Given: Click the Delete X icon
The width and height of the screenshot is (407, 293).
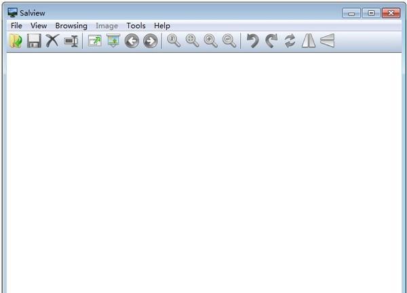Looking at the screenshot, I should click(x=52, y=41).
